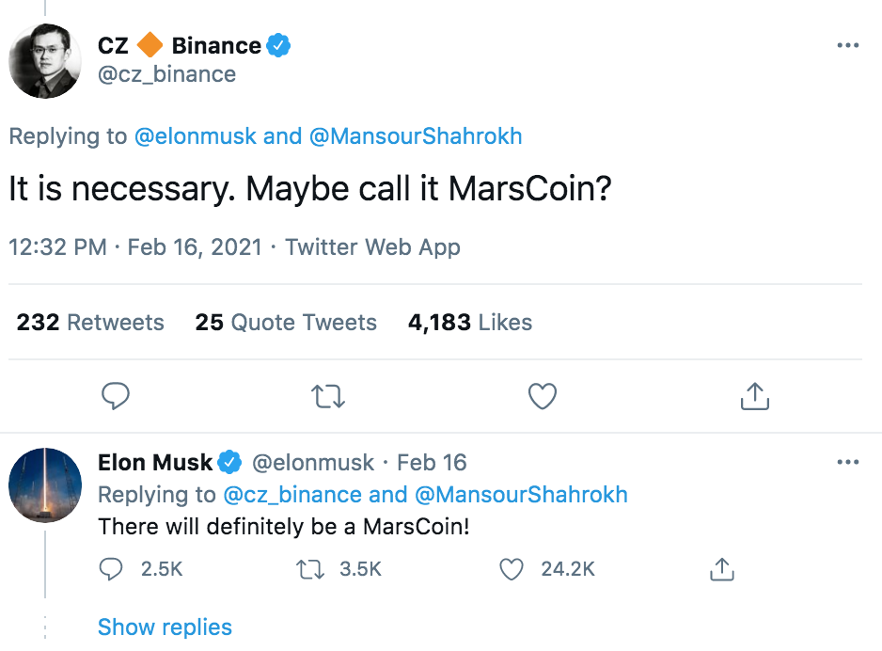
Task: Reply to CZ's MarsCoin tweet
Action: coord(116,396)
